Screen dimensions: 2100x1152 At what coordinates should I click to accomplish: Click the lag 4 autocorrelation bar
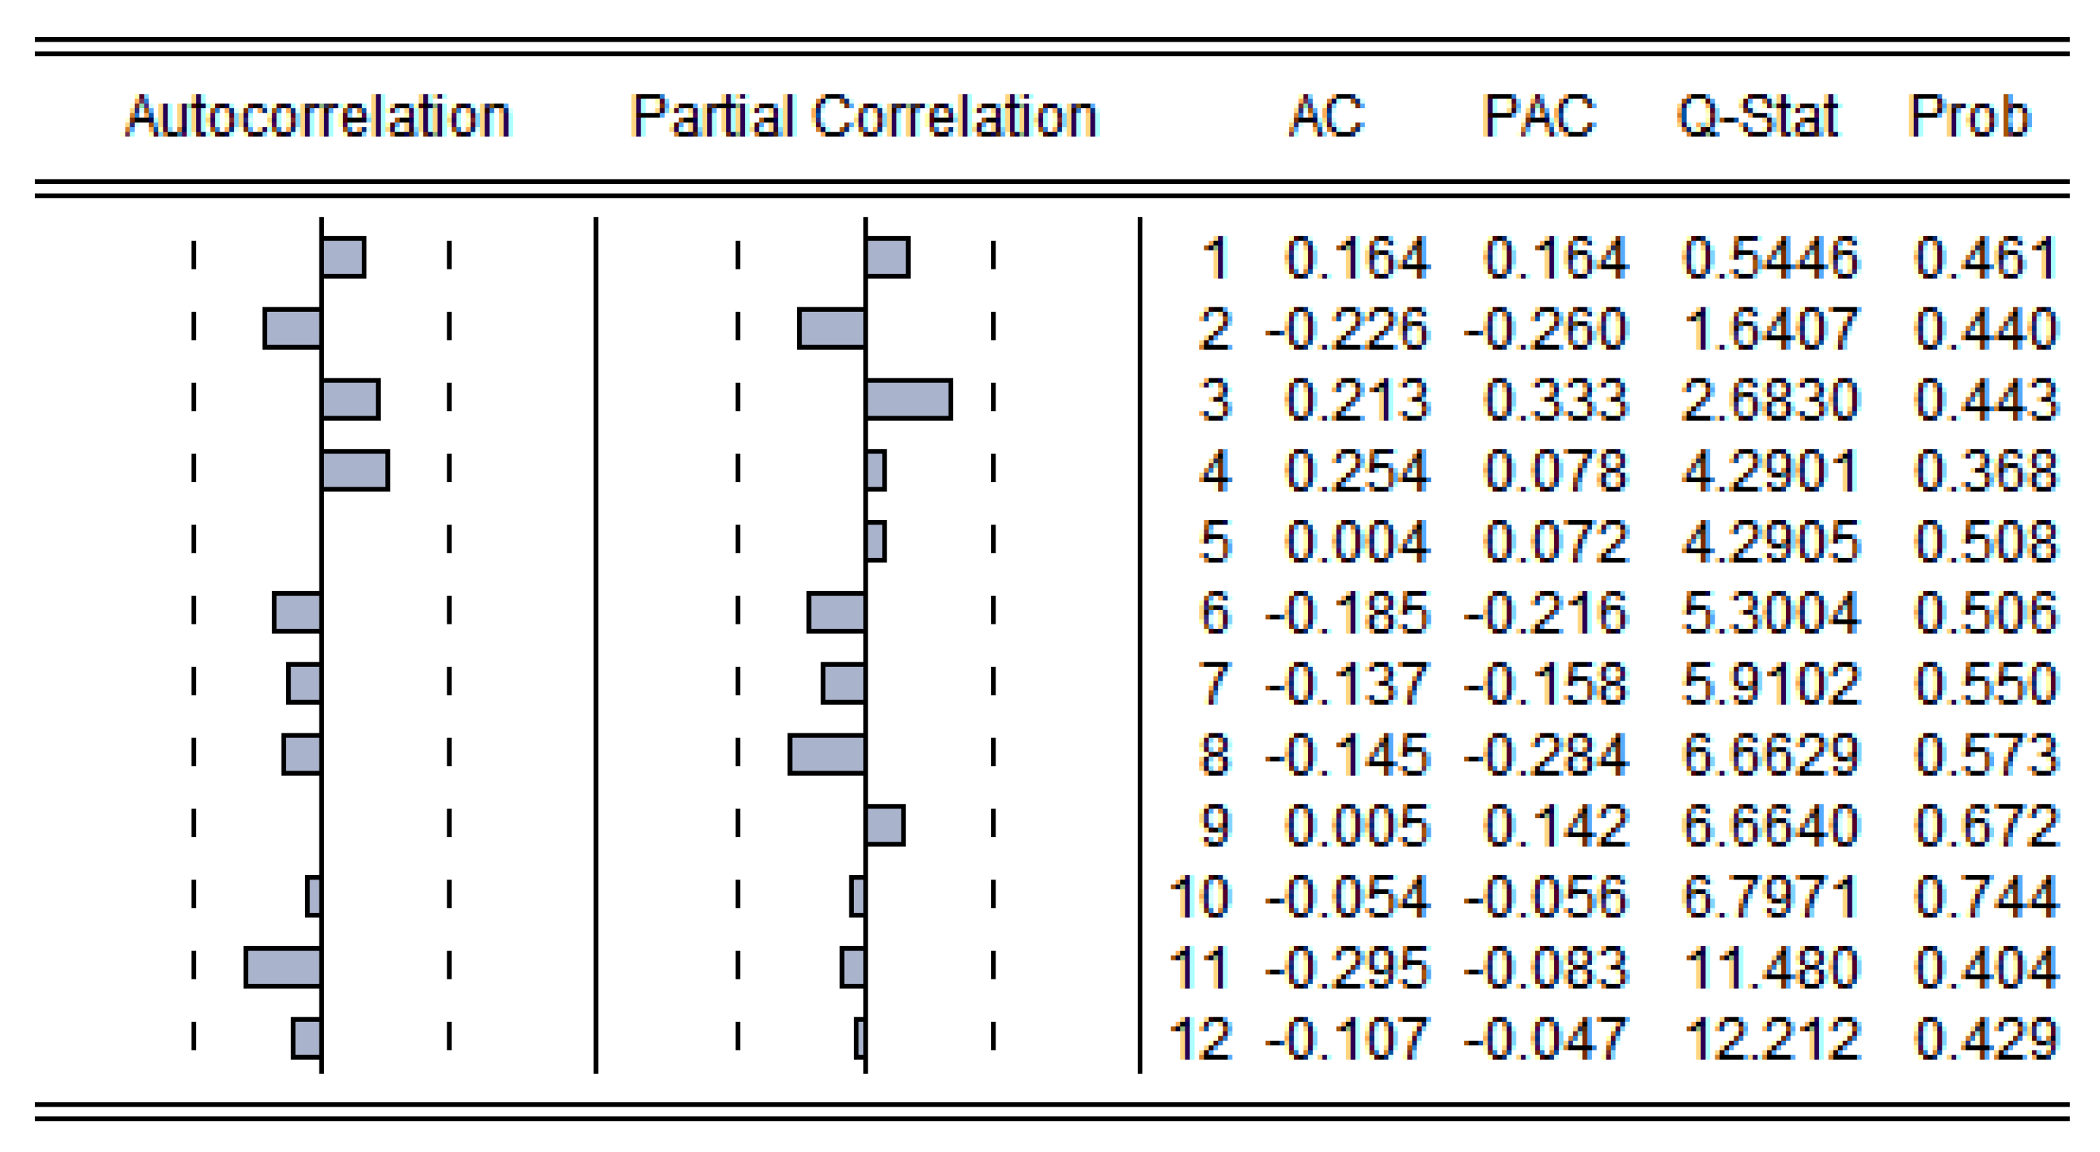click(x=356, y=471)
